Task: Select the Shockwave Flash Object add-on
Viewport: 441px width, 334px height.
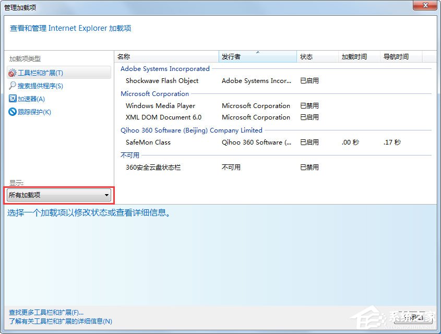Action: click(x=162, y=81)
